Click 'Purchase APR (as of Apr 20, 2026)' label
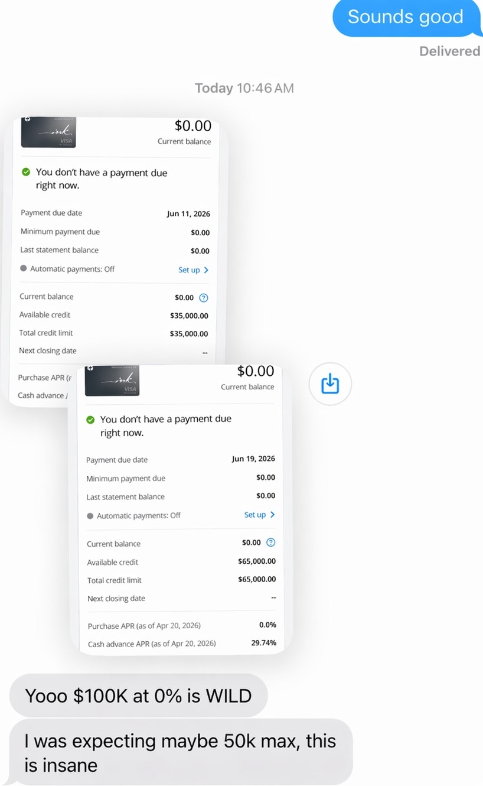The height and width of the screenshot is (786, 483). coord(144,626)
